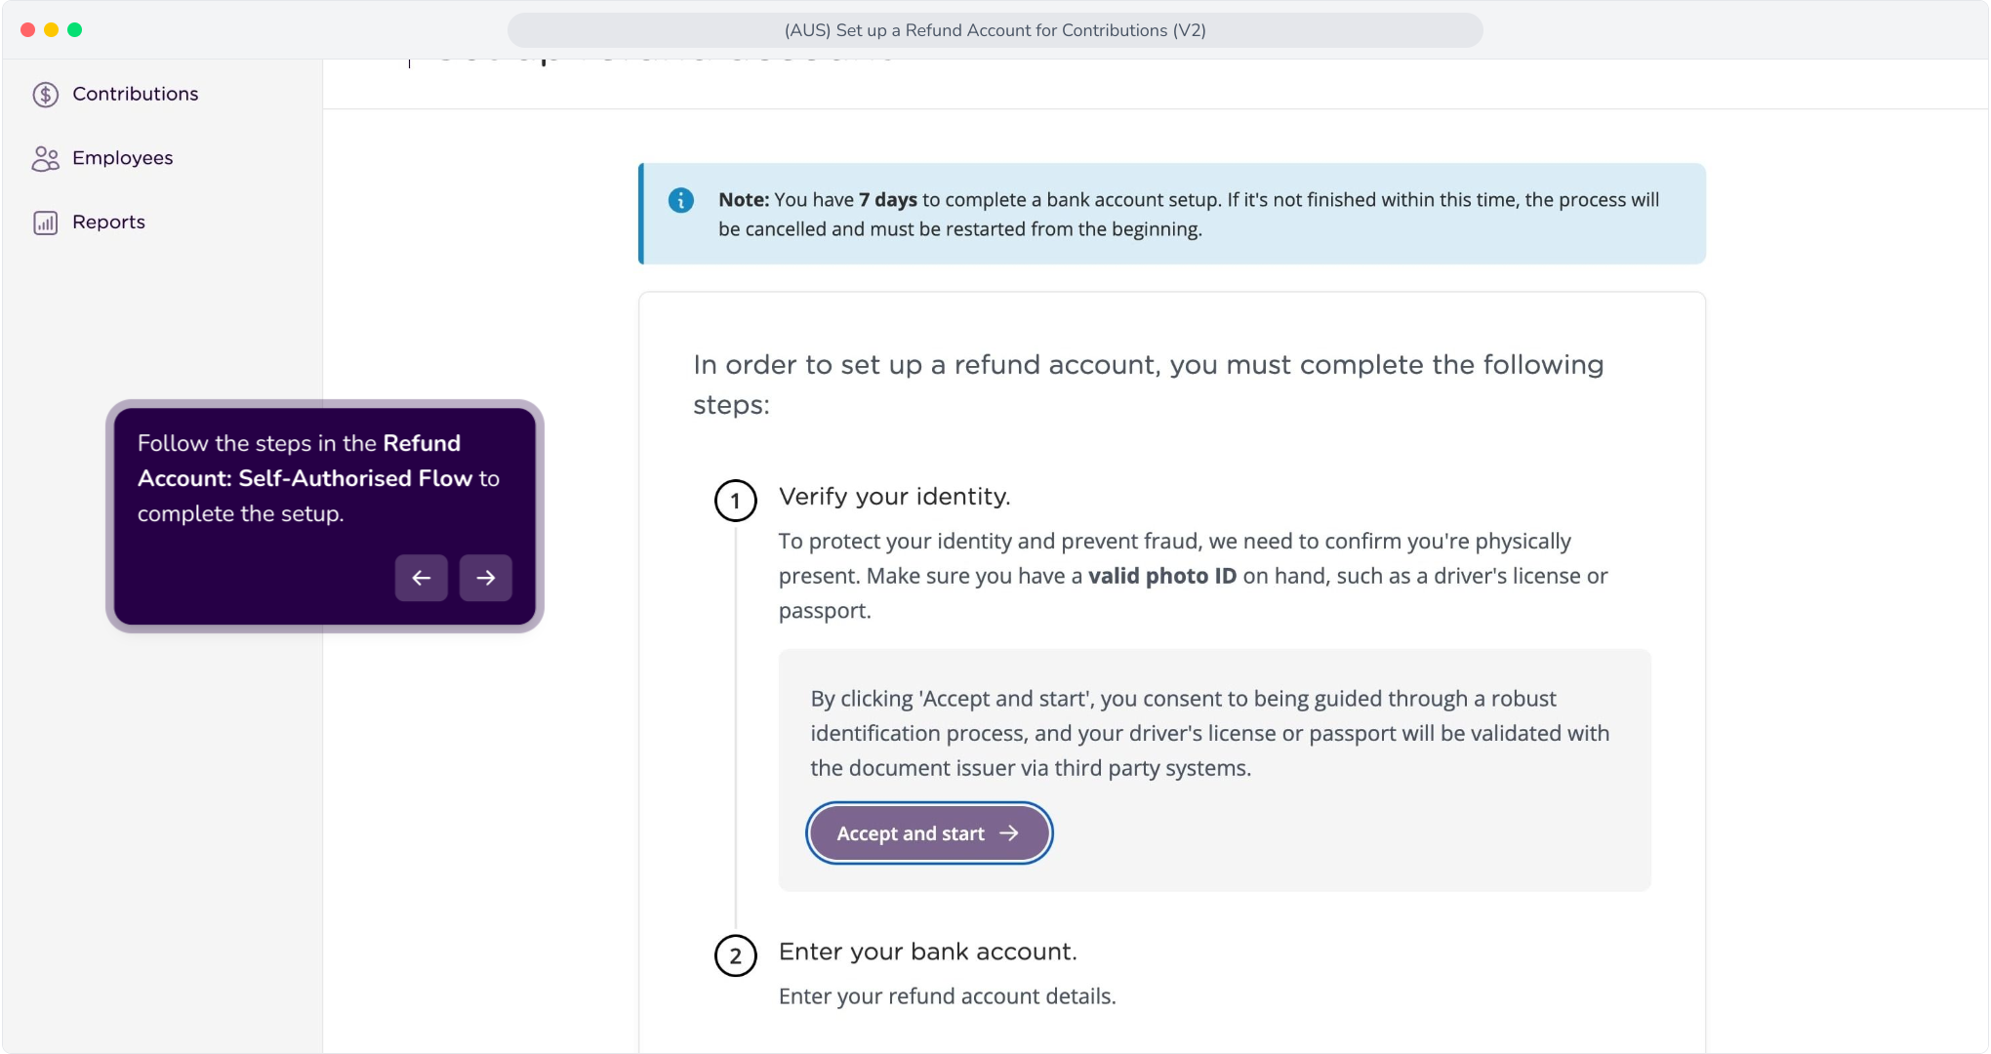Click the Reports chart icon
Screen dimensions: 1991x1054
tap(45, 223)
